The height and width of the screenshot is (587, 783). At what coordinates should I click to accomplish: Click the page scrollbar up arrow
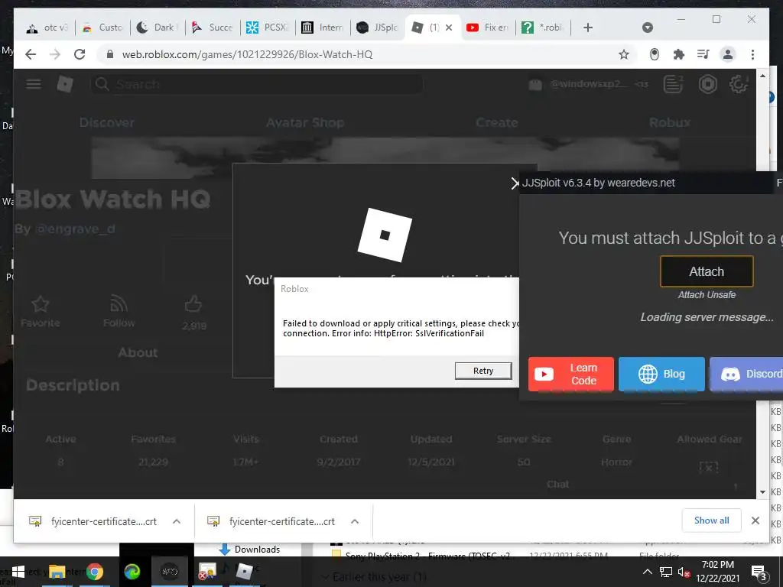click(x=762, y=76)
